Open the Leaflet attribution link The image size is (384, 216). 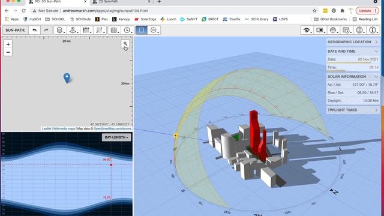point(47,128)
